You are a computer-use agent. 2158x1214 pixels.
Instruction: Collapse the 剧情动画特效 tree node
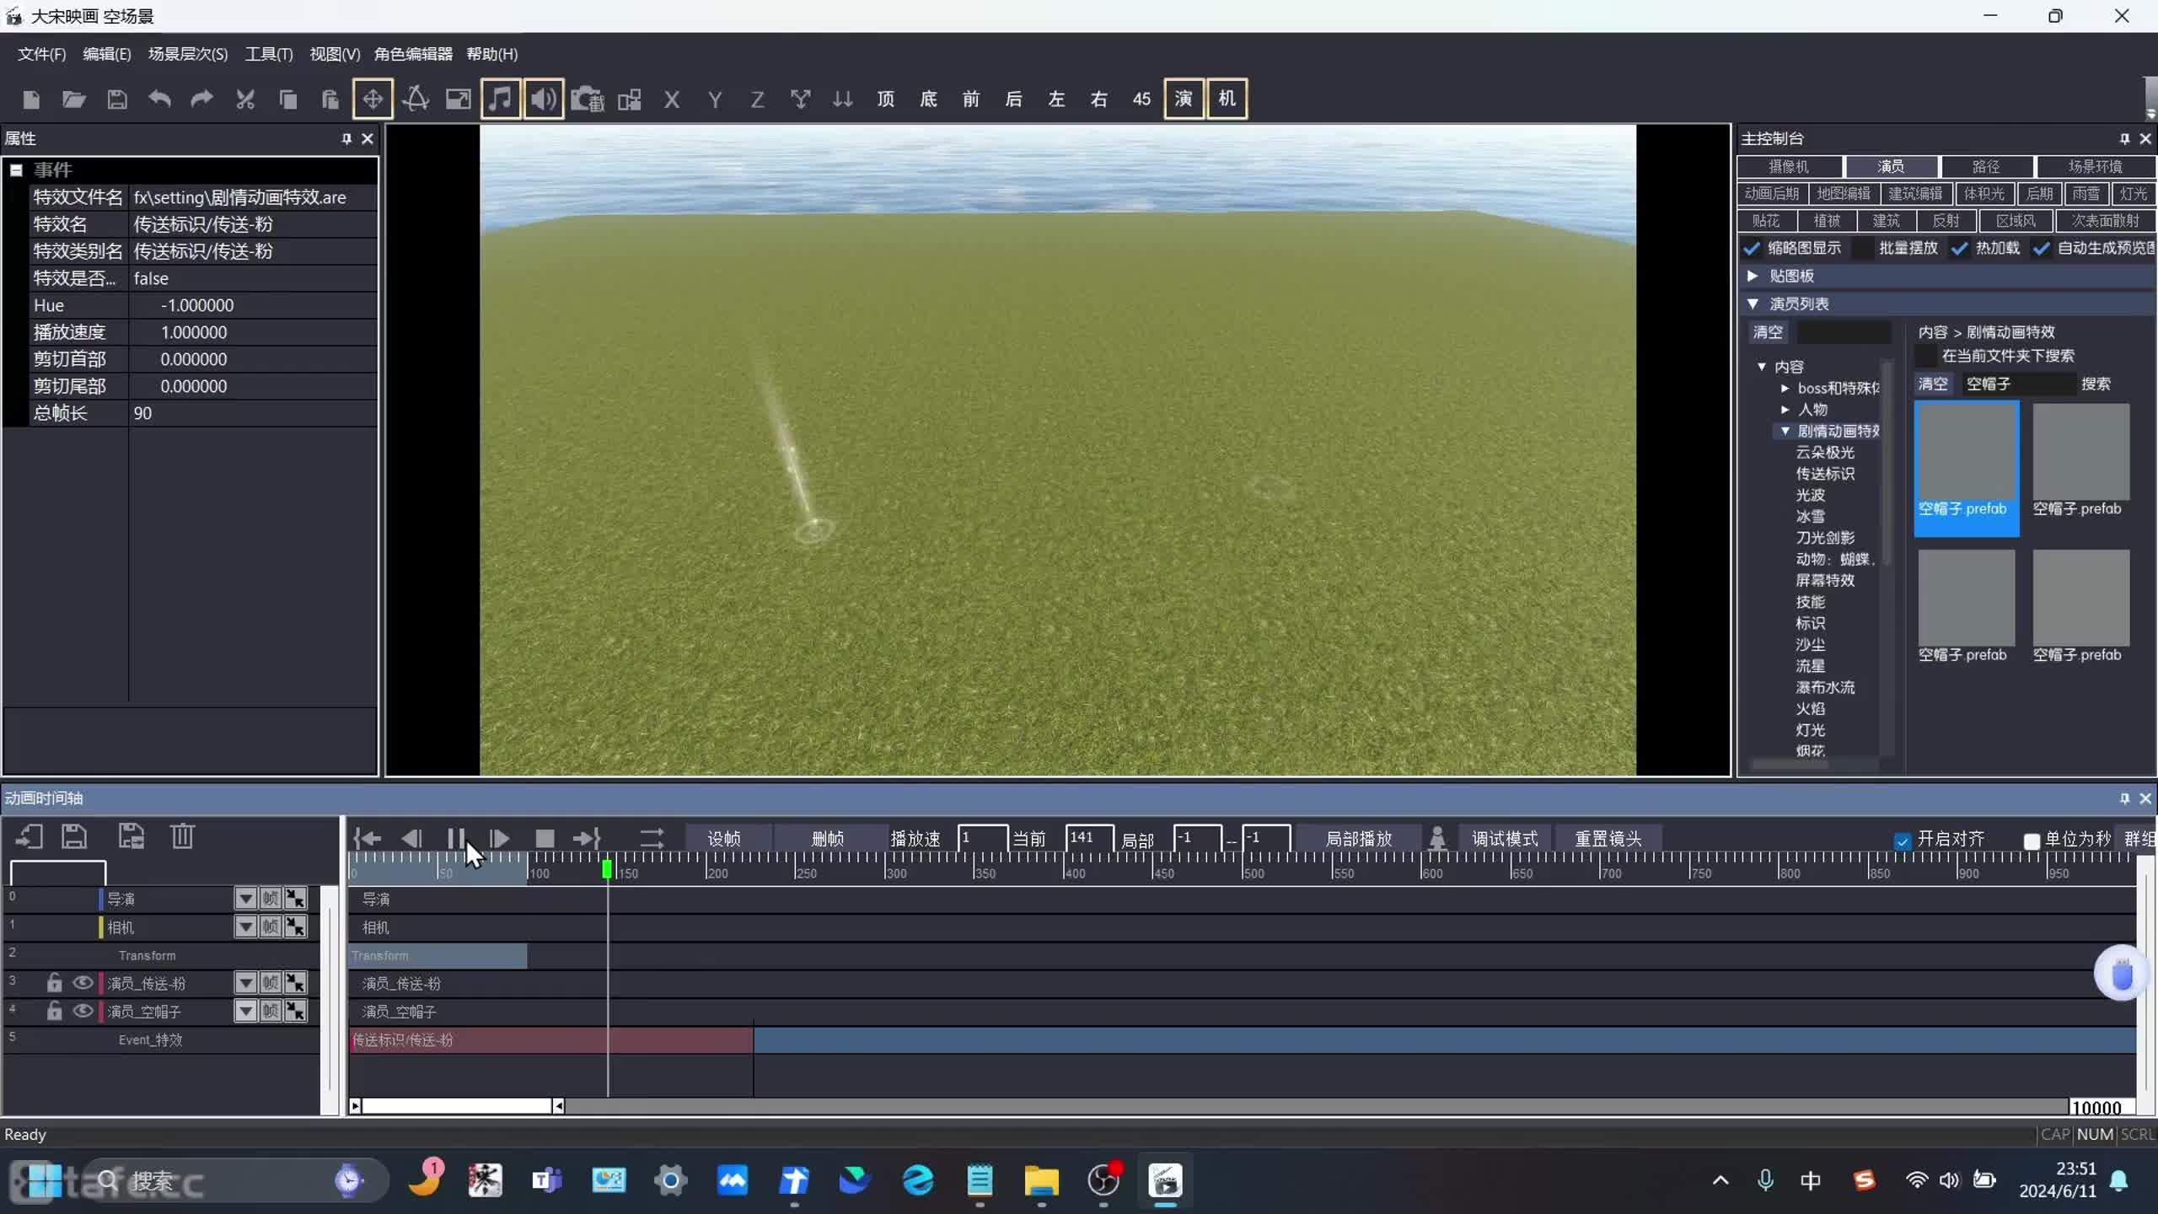(1785, 431)
